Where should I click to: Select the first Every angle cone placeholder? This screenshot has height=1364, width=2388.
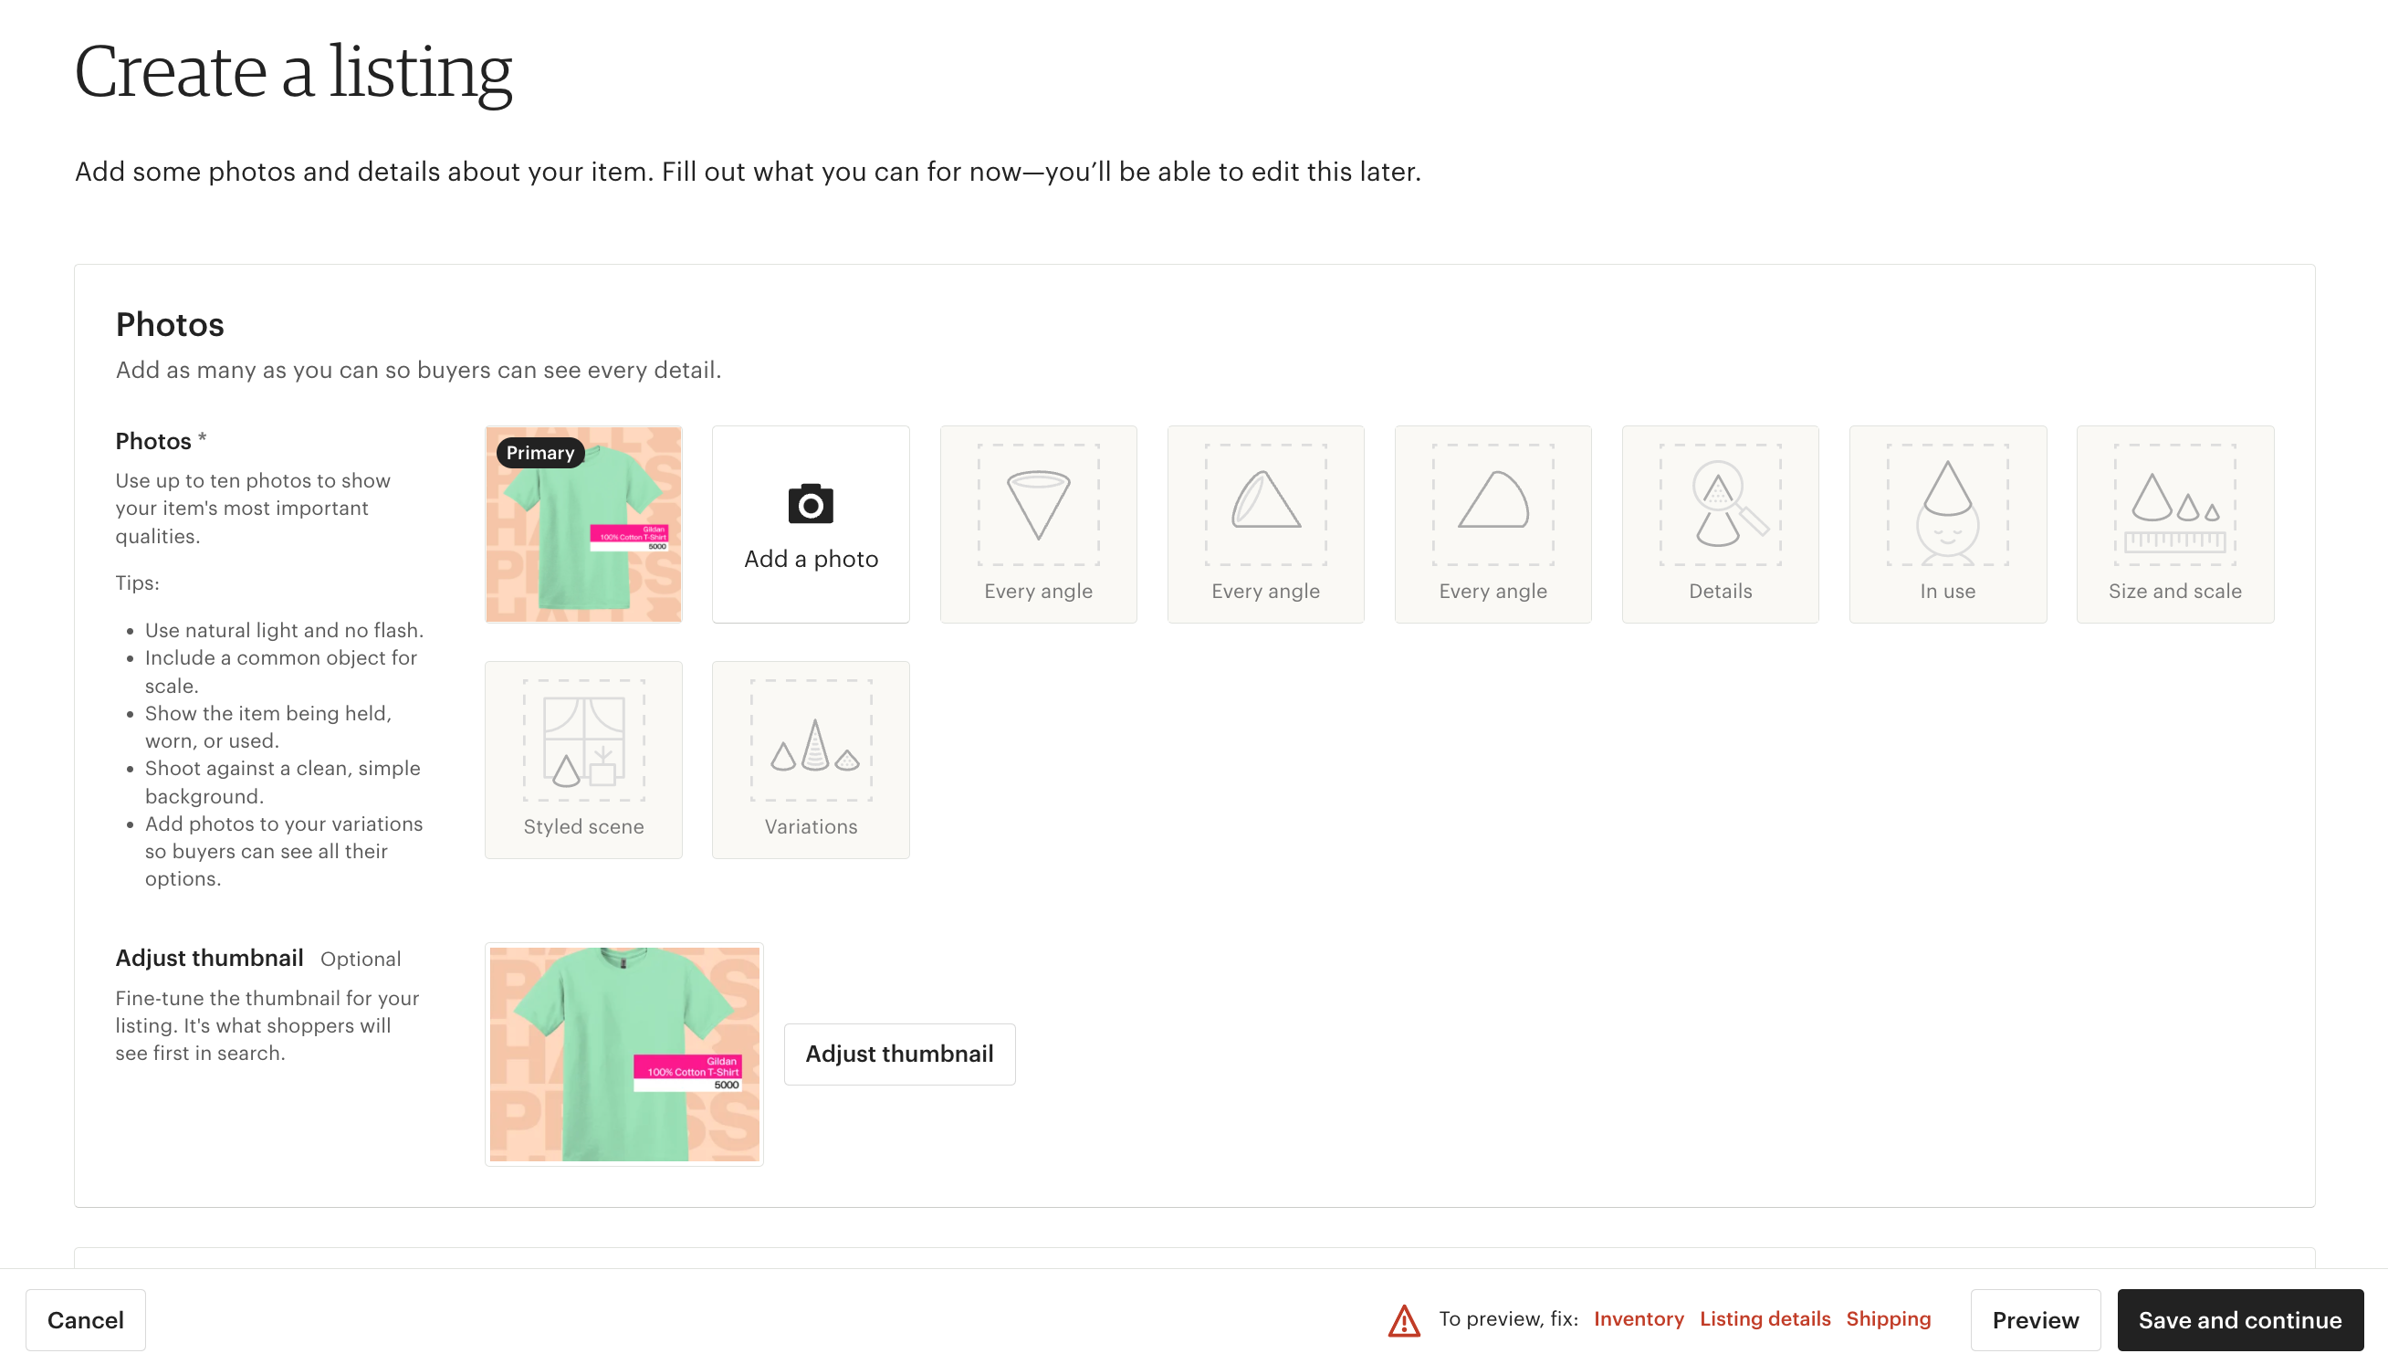coord(1038,524)
